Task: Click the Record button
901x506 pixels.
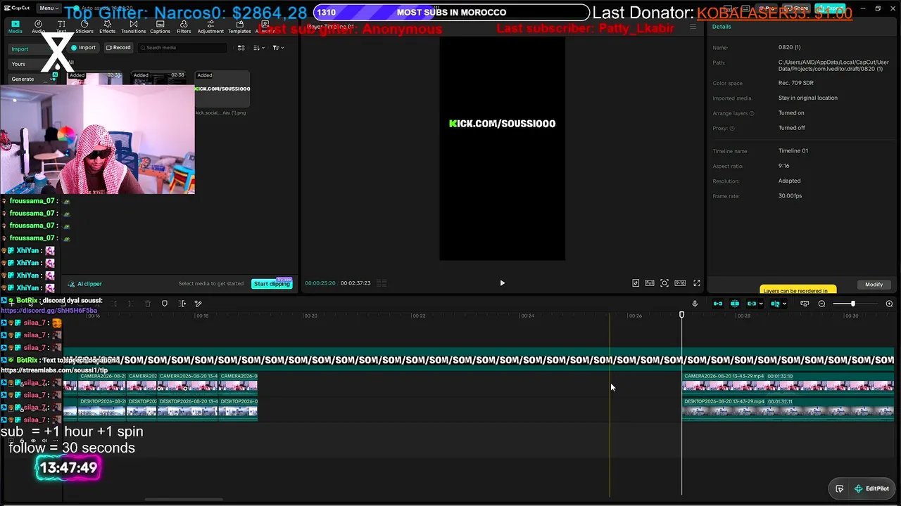Action: click(x=118, y=48)
